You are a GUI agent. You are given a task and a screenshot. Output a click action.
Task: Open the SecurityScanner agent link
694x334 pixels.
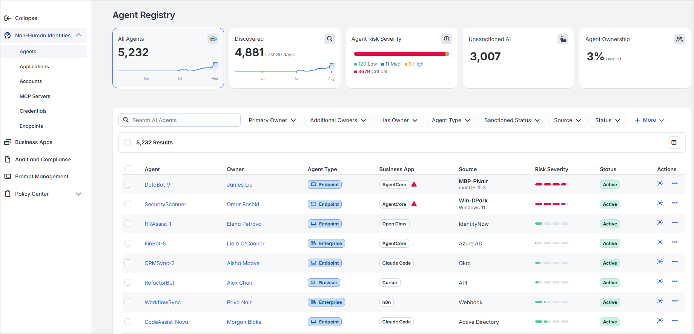[165, 204]
